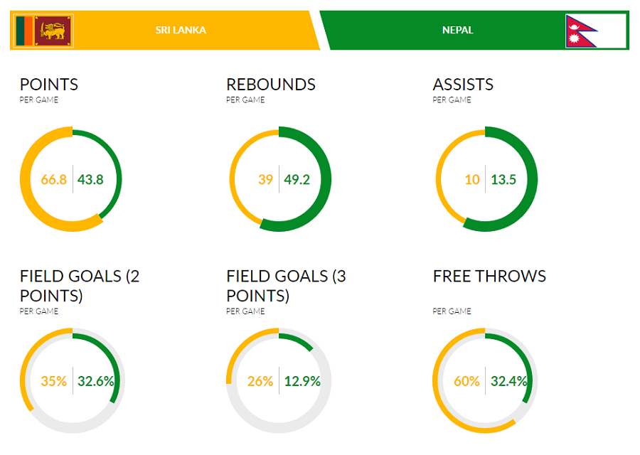Click the Field Goals (2 Points) heading

tap(80, 285)
